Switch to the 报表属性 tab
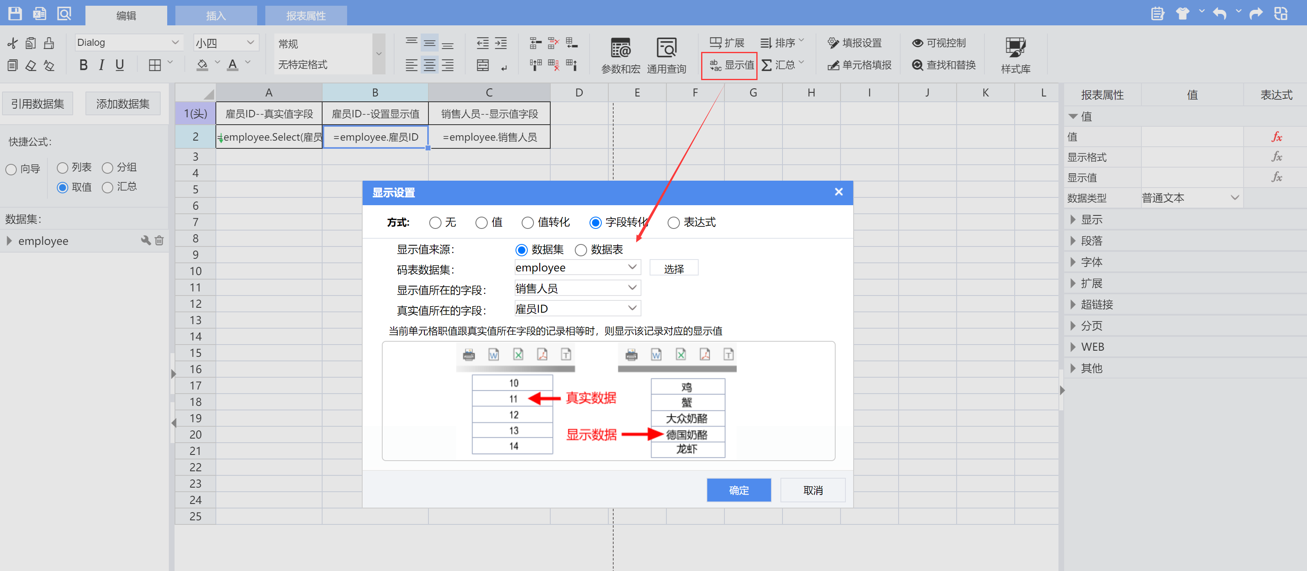The width and height of the screenshot is (1307, 571). [x=305, y=15]
